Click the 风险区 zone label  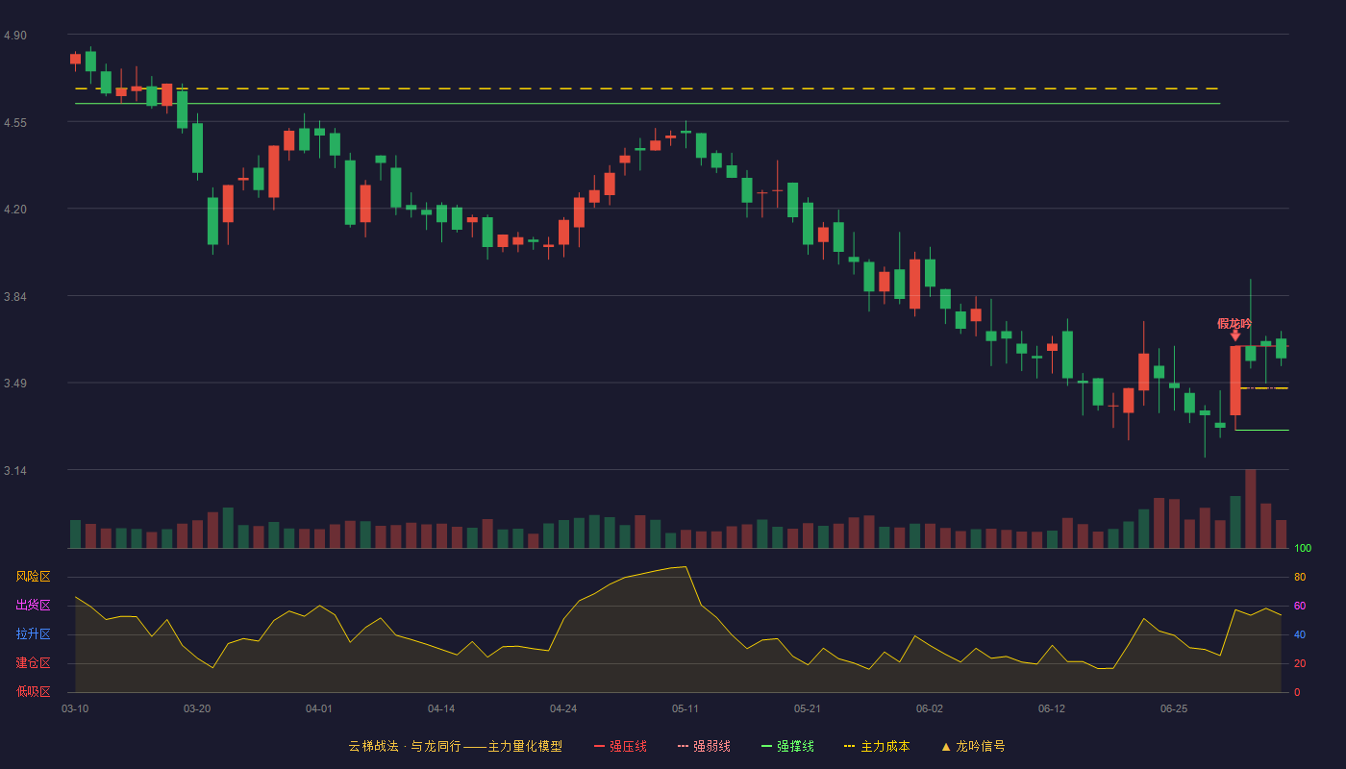(34, 577)
